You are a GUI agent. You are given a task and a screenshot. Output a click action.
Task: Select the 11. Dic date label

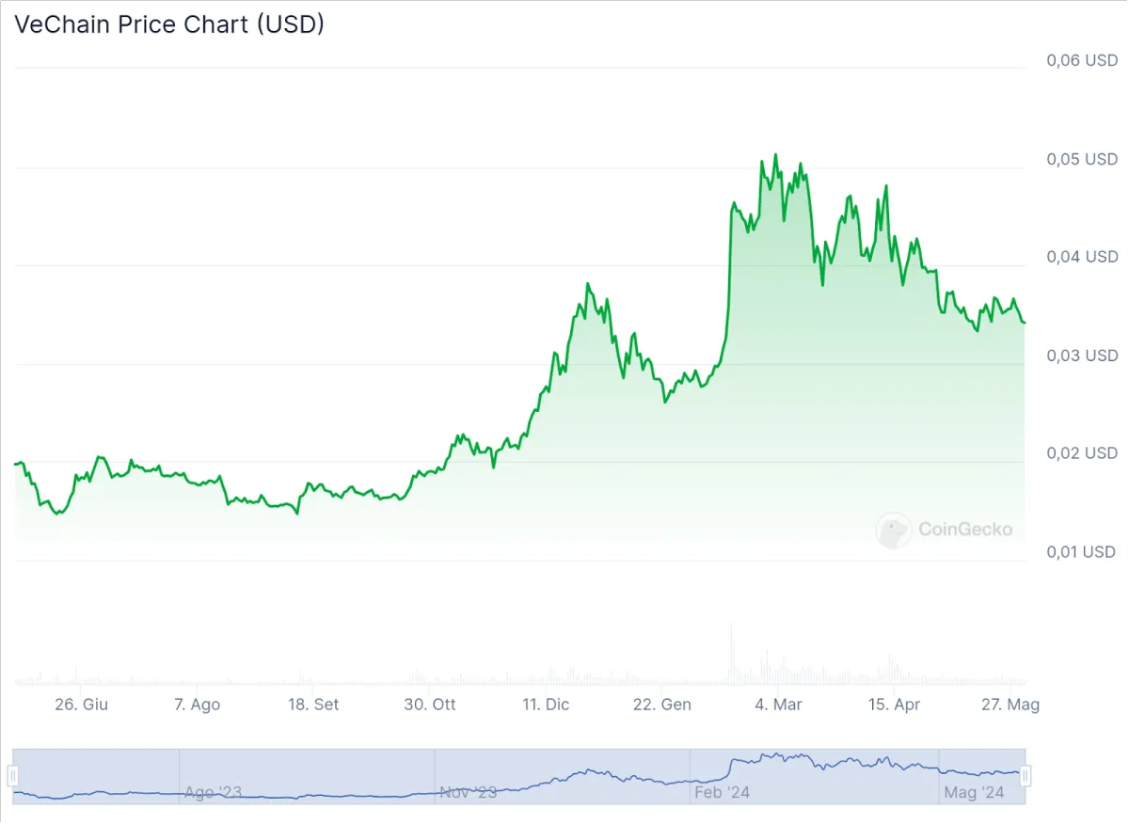click(546, 705)
